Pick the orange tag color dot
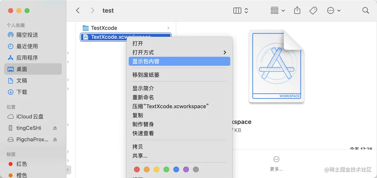 147,169
